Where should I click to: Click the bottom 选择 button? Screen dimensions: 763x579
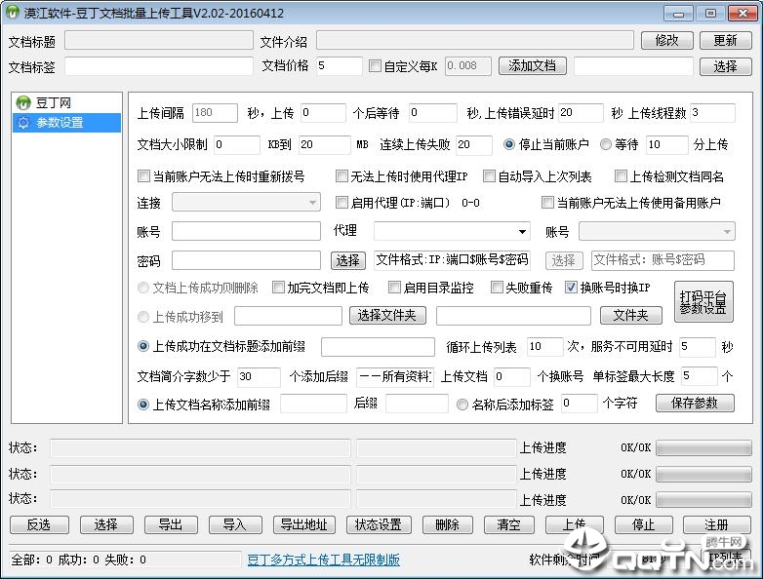(106, 524)
